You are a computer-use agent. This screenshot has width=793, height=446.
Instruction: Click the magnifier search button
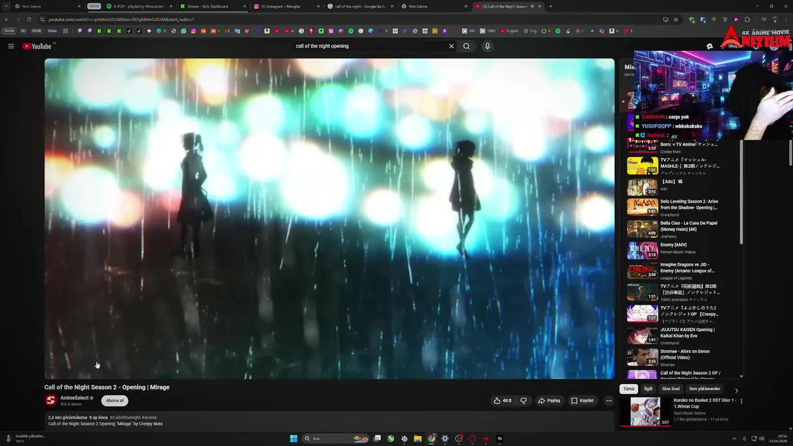click(467, 46)
